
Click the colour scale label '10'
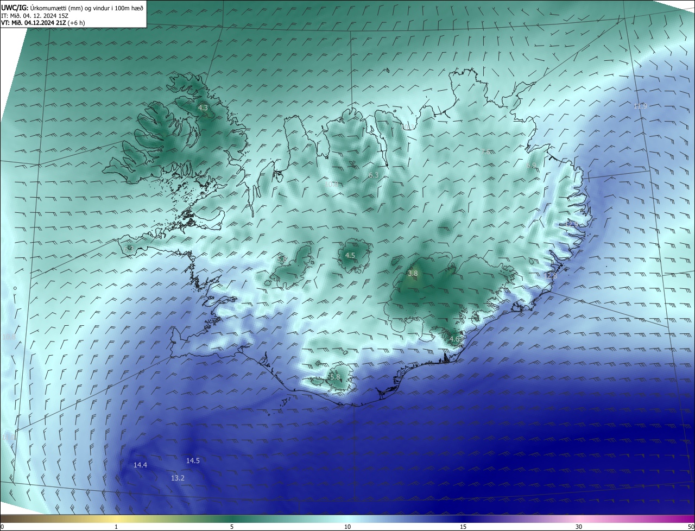click(347, 527)
